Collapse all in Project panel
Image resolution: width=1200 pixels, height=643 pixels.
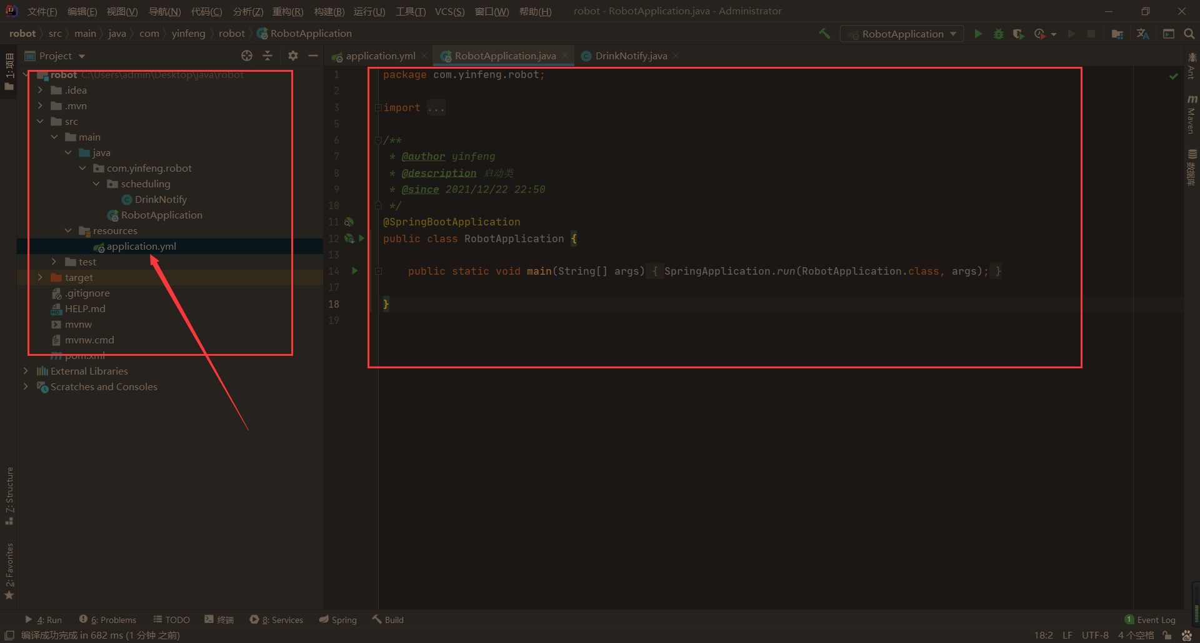267,56
